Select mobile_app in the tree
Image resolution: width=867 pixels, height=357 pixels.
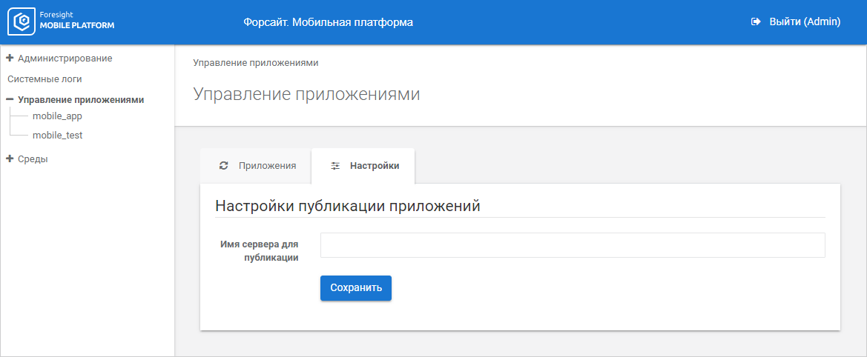point(57,116)
